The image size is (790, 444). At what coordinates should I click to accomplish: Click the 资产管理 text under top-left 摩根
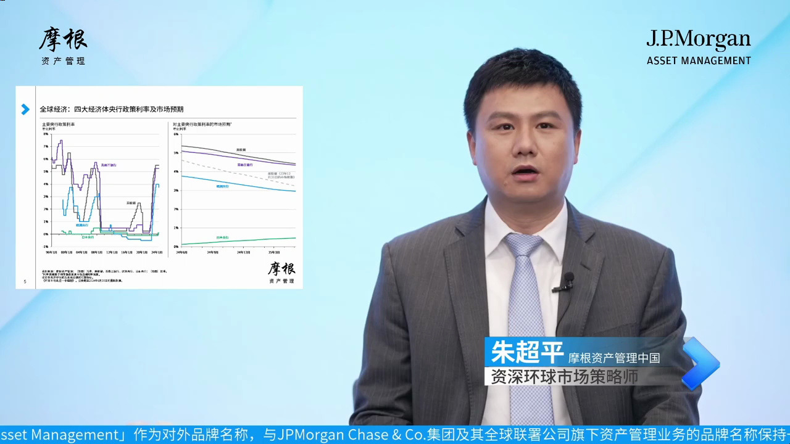(x=63, y=61)
